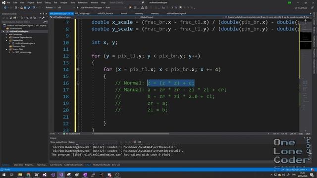
Task: Switch to Class View panel tab
Action: (18, 165)
